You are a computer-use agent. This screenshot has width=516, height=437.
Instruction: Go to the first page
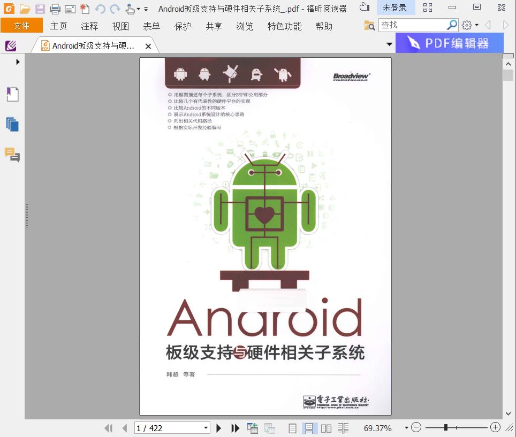tap(109, 428)
